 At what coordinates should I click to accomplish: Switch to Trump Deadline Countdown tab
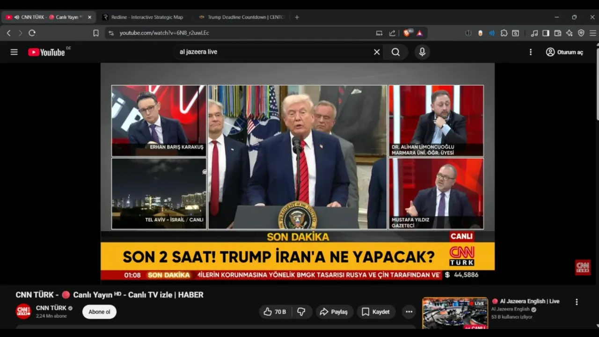[x=241, y=17]
